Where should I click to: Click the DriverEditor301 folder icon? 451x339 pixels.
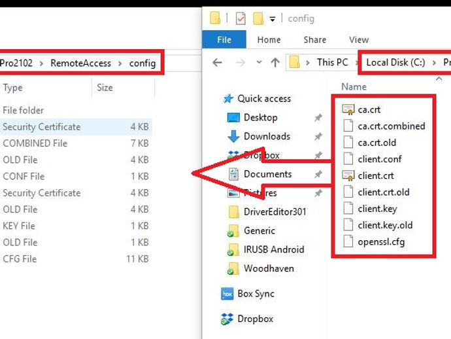pyautogui.click(x=233, y=211)
